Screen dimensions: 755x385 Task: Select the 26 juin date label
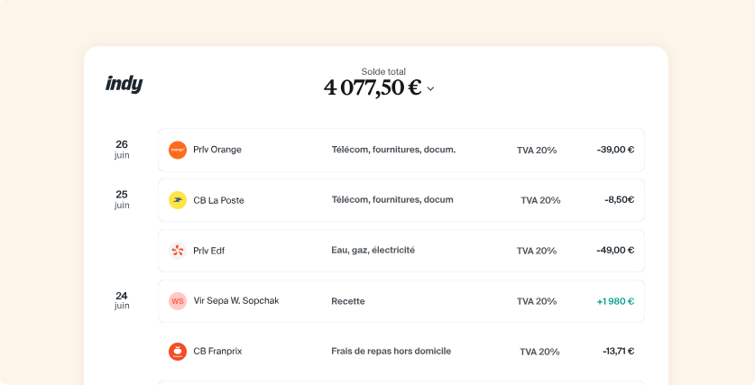click(122, 149)
